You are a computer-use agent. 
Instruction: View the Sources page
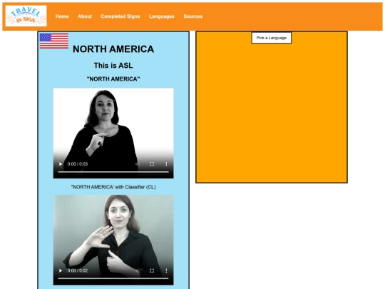click(x=193, y=16)
